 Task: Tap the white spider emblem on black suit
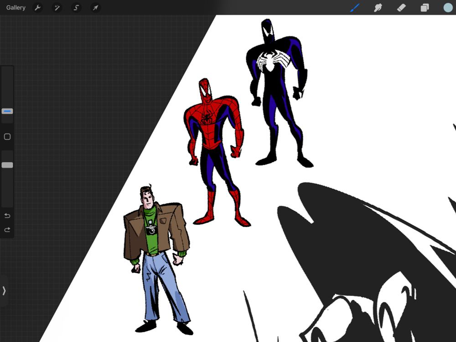(269, 61)
